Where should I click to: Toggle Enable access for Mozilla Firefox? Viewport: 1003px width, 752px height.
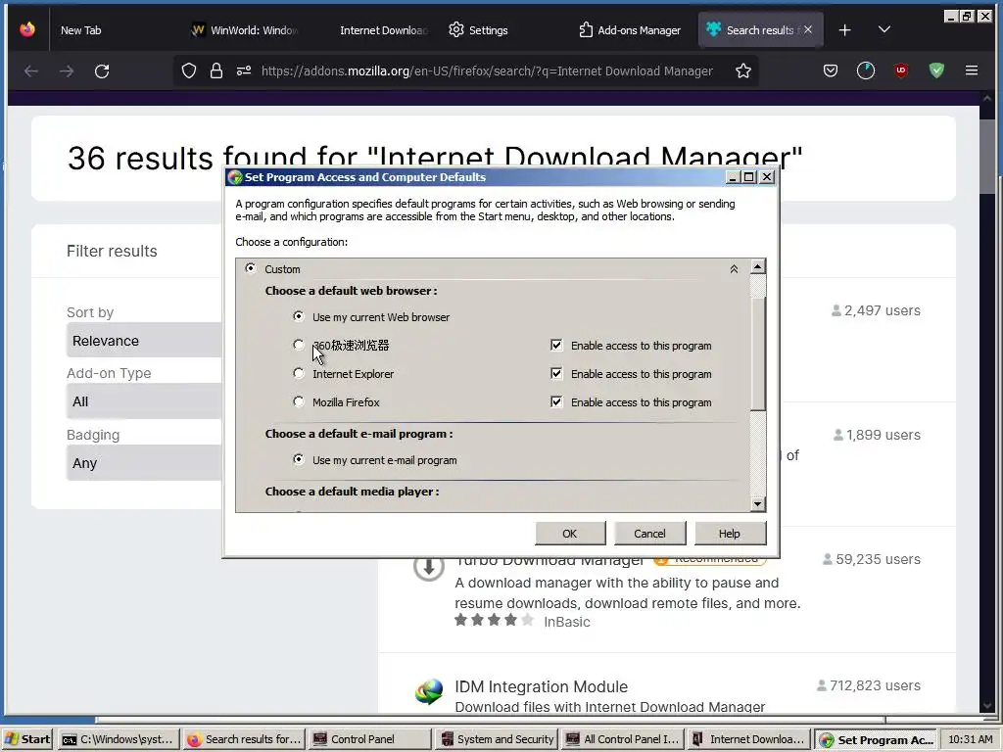coord(556,401)
